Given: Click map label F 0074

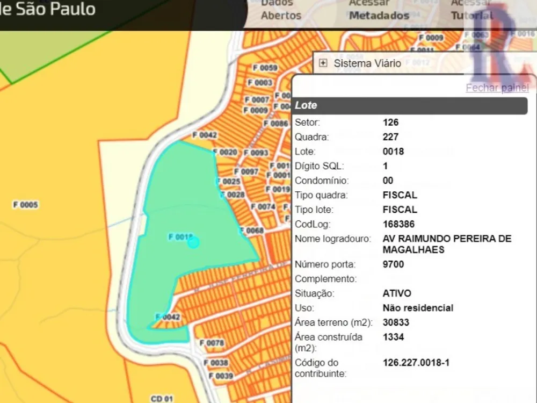Looking at the screenshot, I should pyautogui.click(x=263, y=207).
